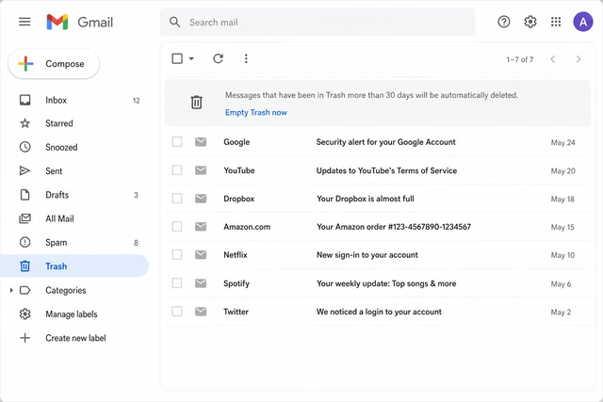603x402 pixels.
Task: Click the envelope icon in Dropbox row
Action: tap(201, 199)
